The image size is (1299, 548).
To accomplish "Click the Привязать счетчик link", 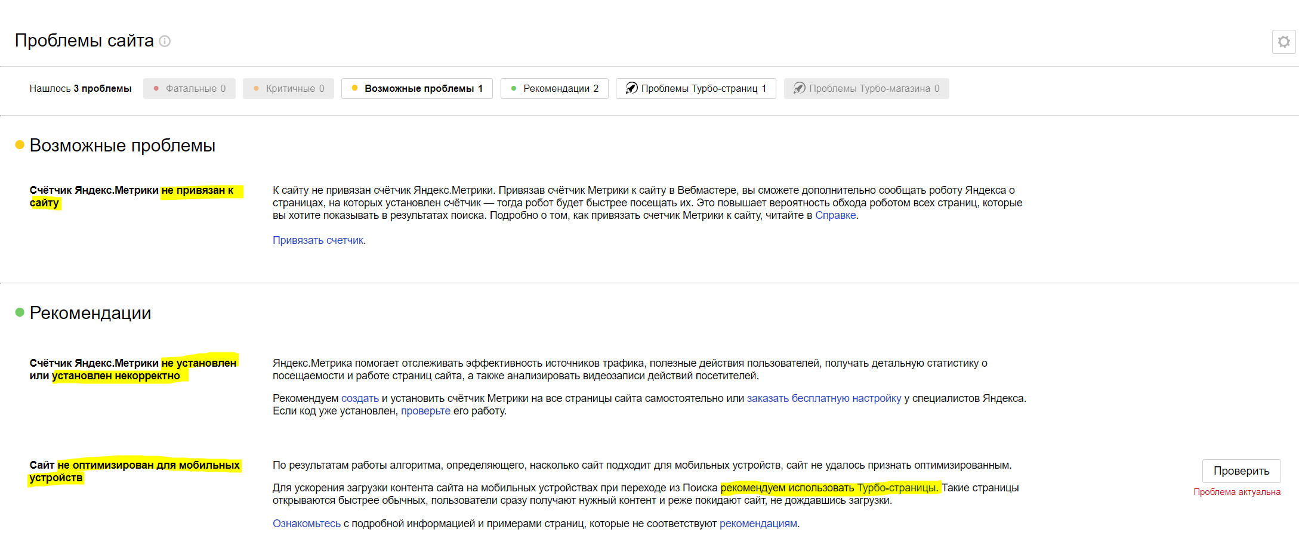I will point(318,240).
